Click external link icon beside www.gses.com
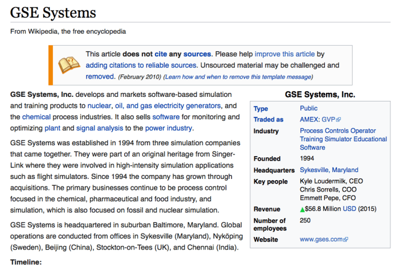 pos(345,240)
